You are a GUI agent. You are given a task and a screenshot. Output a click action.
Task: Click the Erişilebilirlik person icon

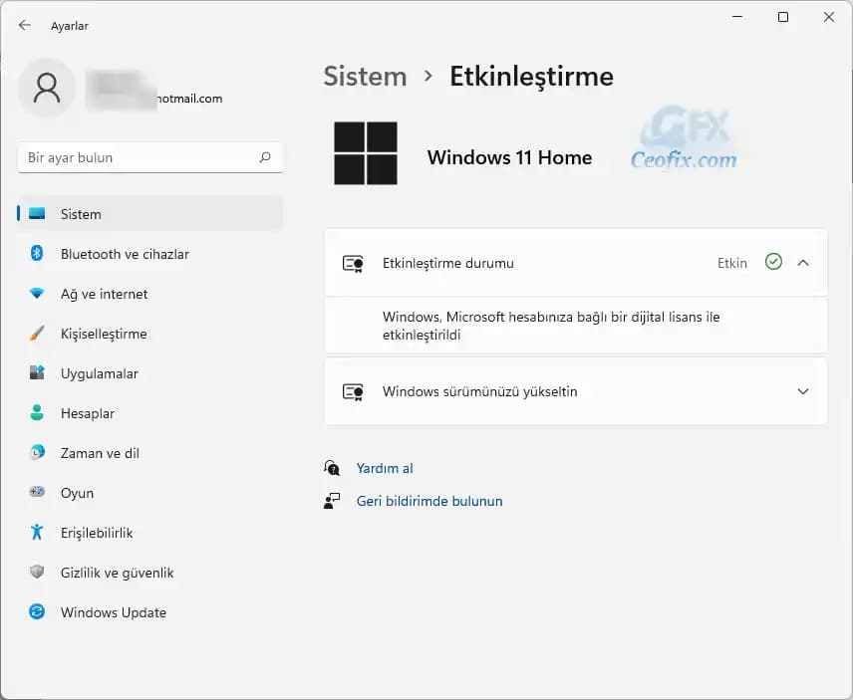point(37,533)
